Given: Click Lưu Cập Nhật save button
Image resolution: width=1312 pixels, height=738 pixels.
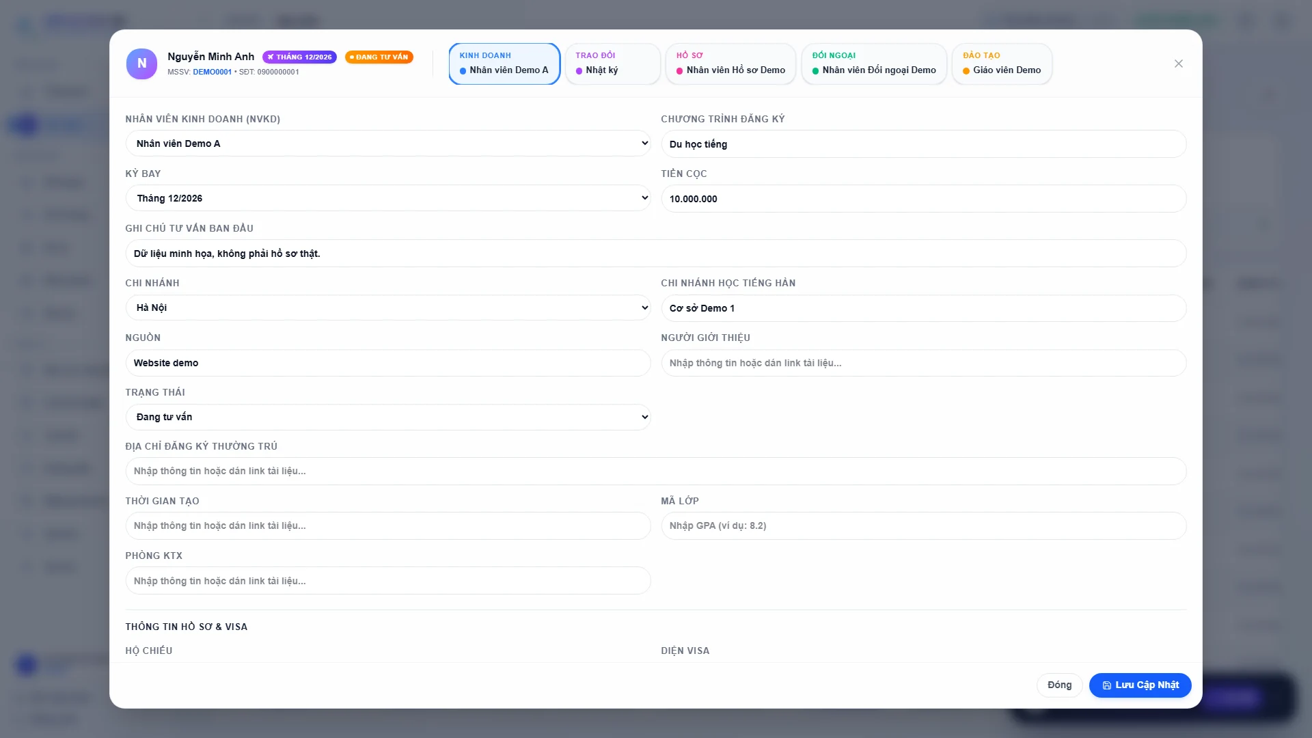Looking at the screenshot, I should click(x=1140, y=685).
